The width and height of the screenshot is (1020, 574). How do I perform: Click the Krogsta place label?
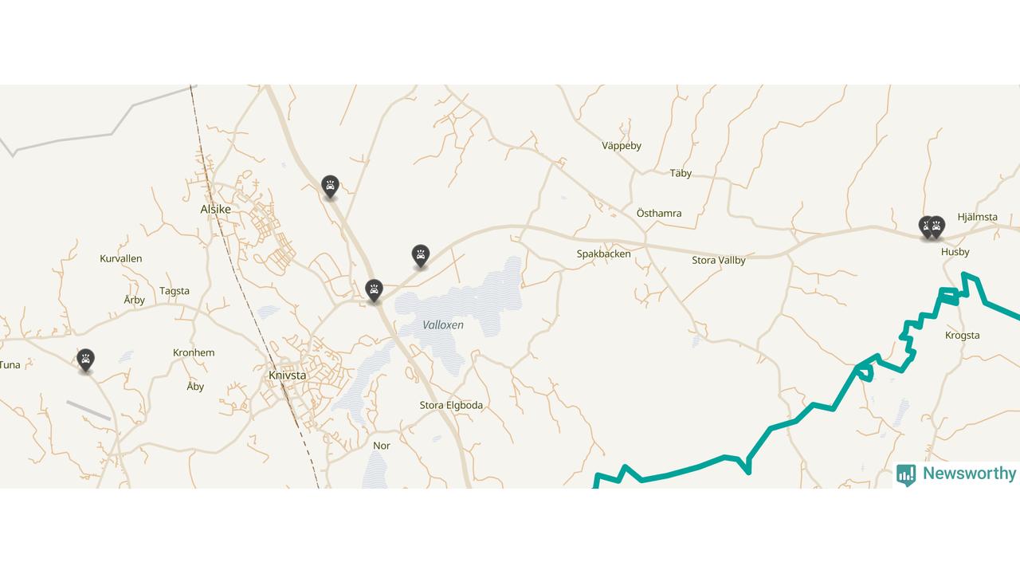click(963, 336)
